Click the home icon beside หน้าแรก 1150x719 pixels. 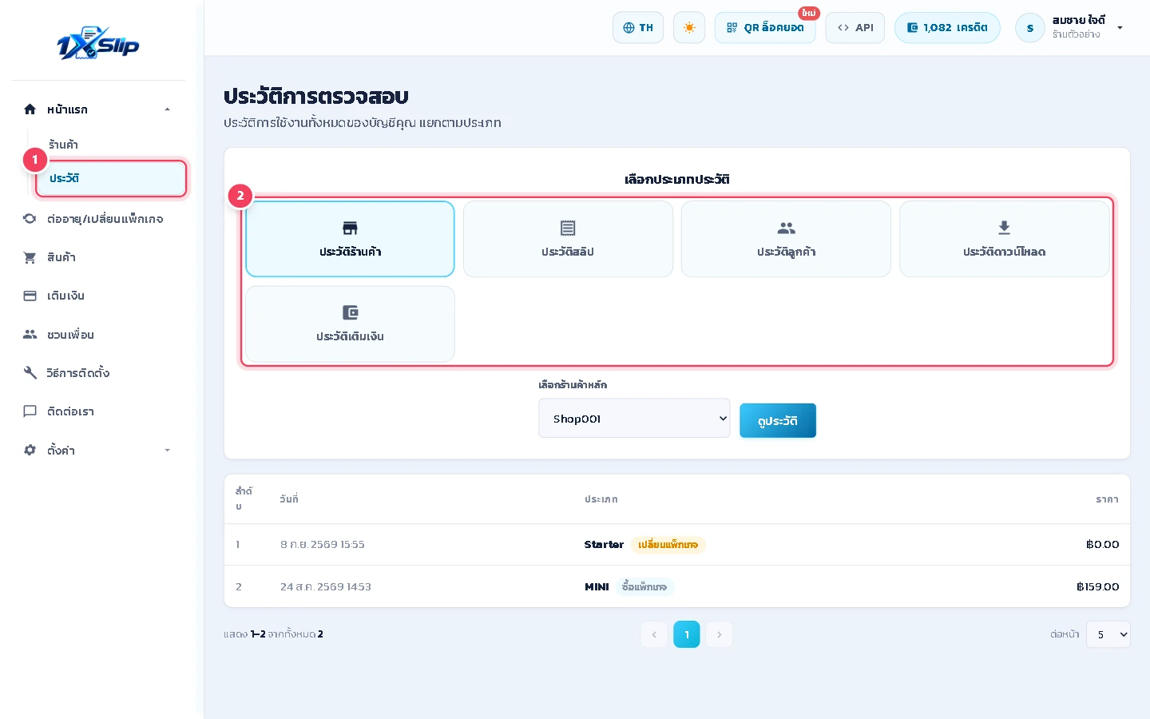pyautogui.click(x=30, y=109)
